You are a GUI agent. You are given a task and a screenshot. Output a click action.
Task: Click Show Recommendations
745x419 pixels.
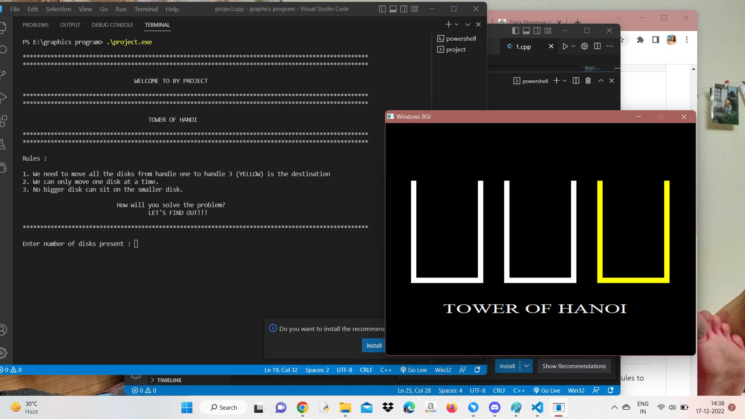click(573, 366)
